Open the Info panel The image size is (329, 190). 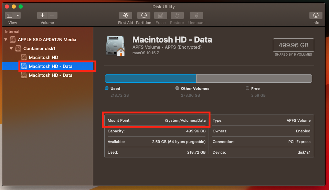coord(316,15)
